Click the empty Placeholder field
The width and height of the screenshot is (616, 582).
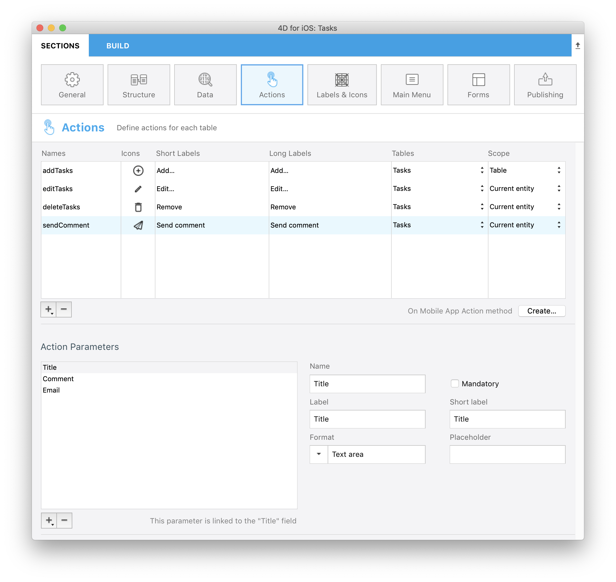pyautogui.click(x=507, y=455)
